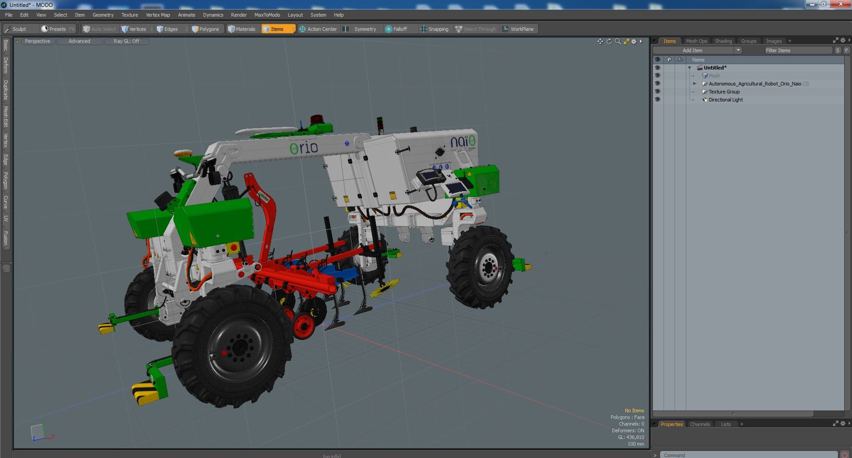The height and width of the screenshot is (458, 852).
Task: Open the Perspective view type dropdown
Action: point(38,41)
